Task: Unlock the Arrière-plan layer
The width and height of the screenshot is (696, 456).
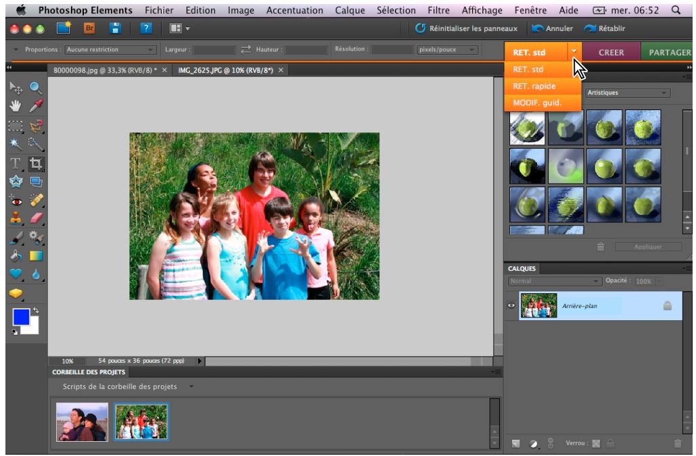Action: pyautogui.click(x=668, y=306)
